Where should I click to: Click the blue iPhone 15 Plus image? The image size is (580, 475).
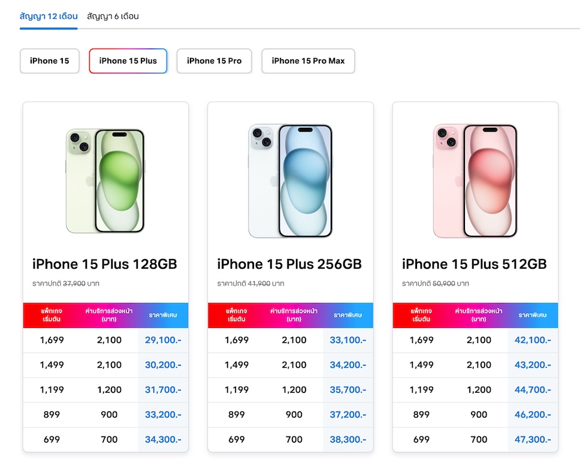(x=291, y=181)
